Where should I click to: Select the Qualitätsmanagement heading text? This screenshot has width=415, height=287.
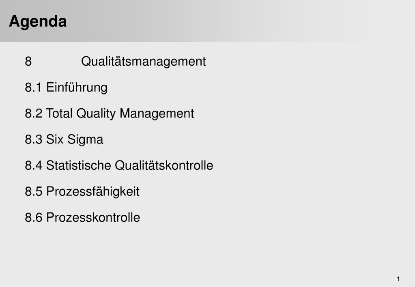click(x=144, y=62)
